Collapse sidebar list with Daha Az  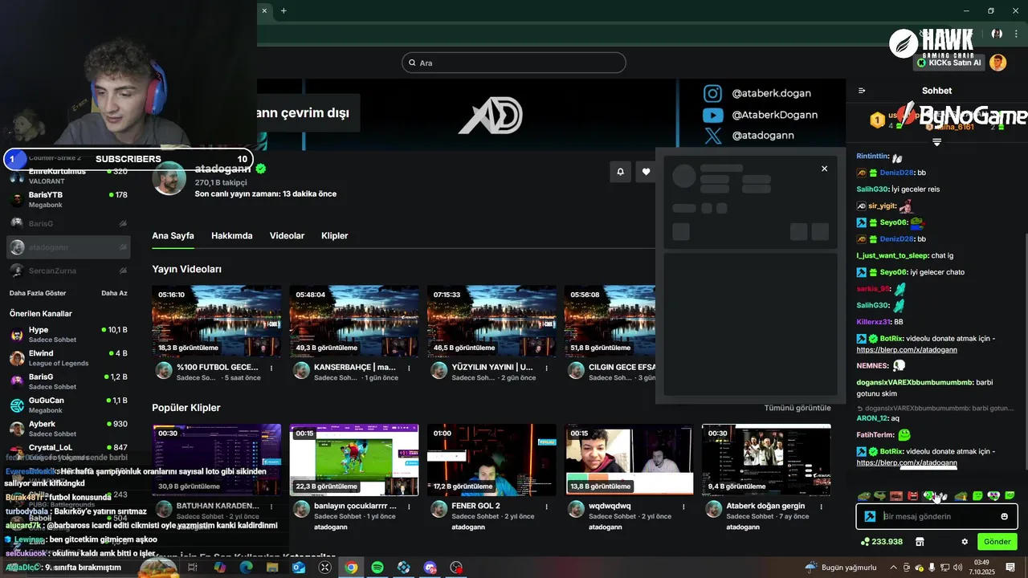click(x=114, y=293)
